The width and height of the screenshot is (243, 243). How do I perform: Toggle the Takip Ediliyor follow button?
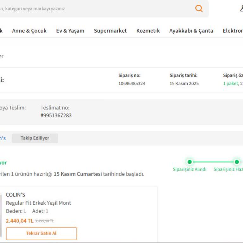point(35,138)
